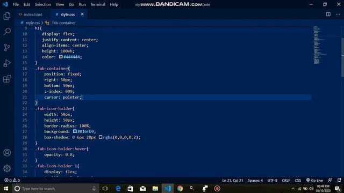Click the feedback icon in status bar
This screenshot has width=344, height=193.
(330, 180)
